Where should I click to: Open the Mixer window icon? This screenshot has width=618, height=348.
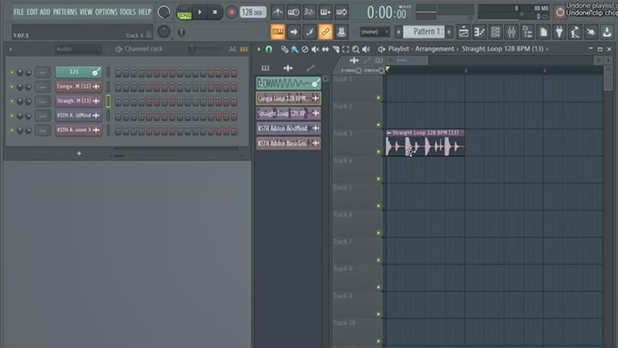tap(511, 32)
